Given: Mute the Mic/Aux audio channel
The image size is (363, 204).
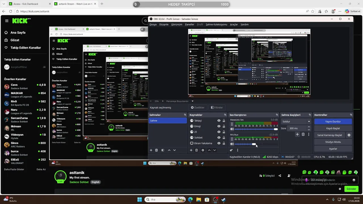Looking at the screenshot, I should 232,144.
